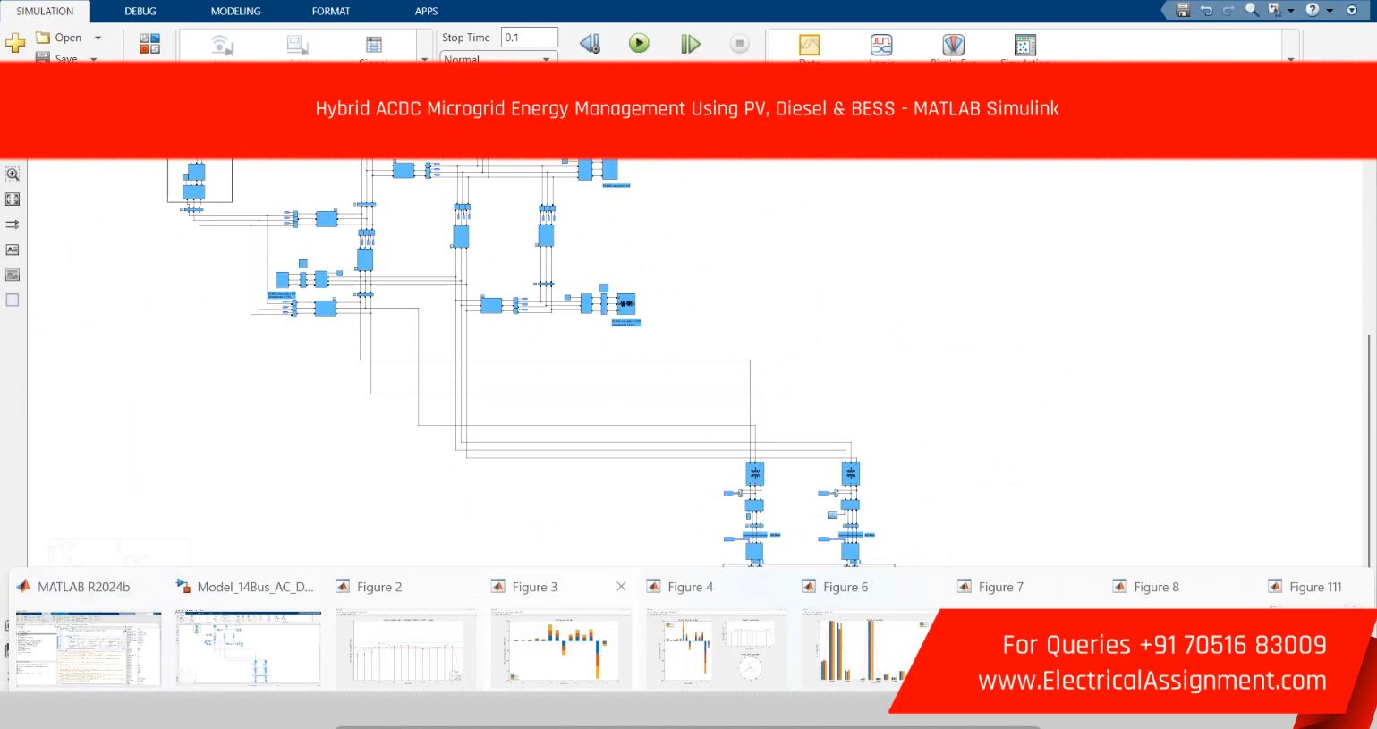Open the Signal Table icon
This screenshot has width=1377, height=729.
pyautogui.click(x=374, y=45)
